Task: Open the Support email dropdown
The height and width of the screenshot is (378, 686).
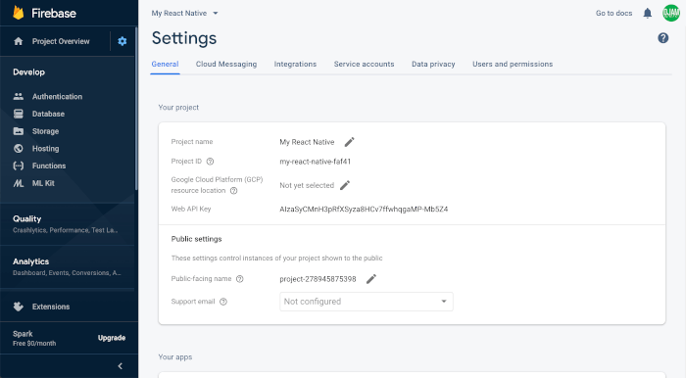Action: (x=367, y=302)
